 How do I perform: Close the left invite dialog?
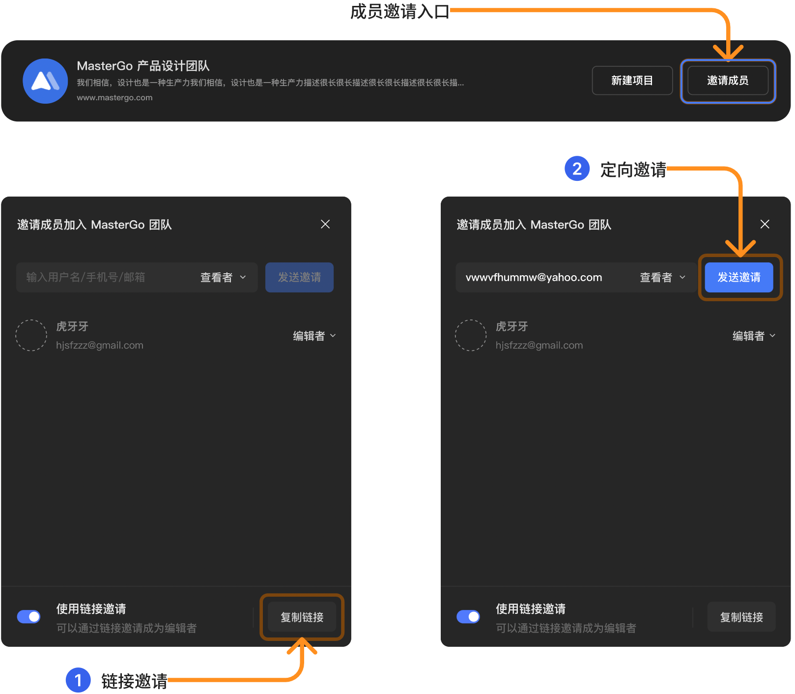[325, 224]
